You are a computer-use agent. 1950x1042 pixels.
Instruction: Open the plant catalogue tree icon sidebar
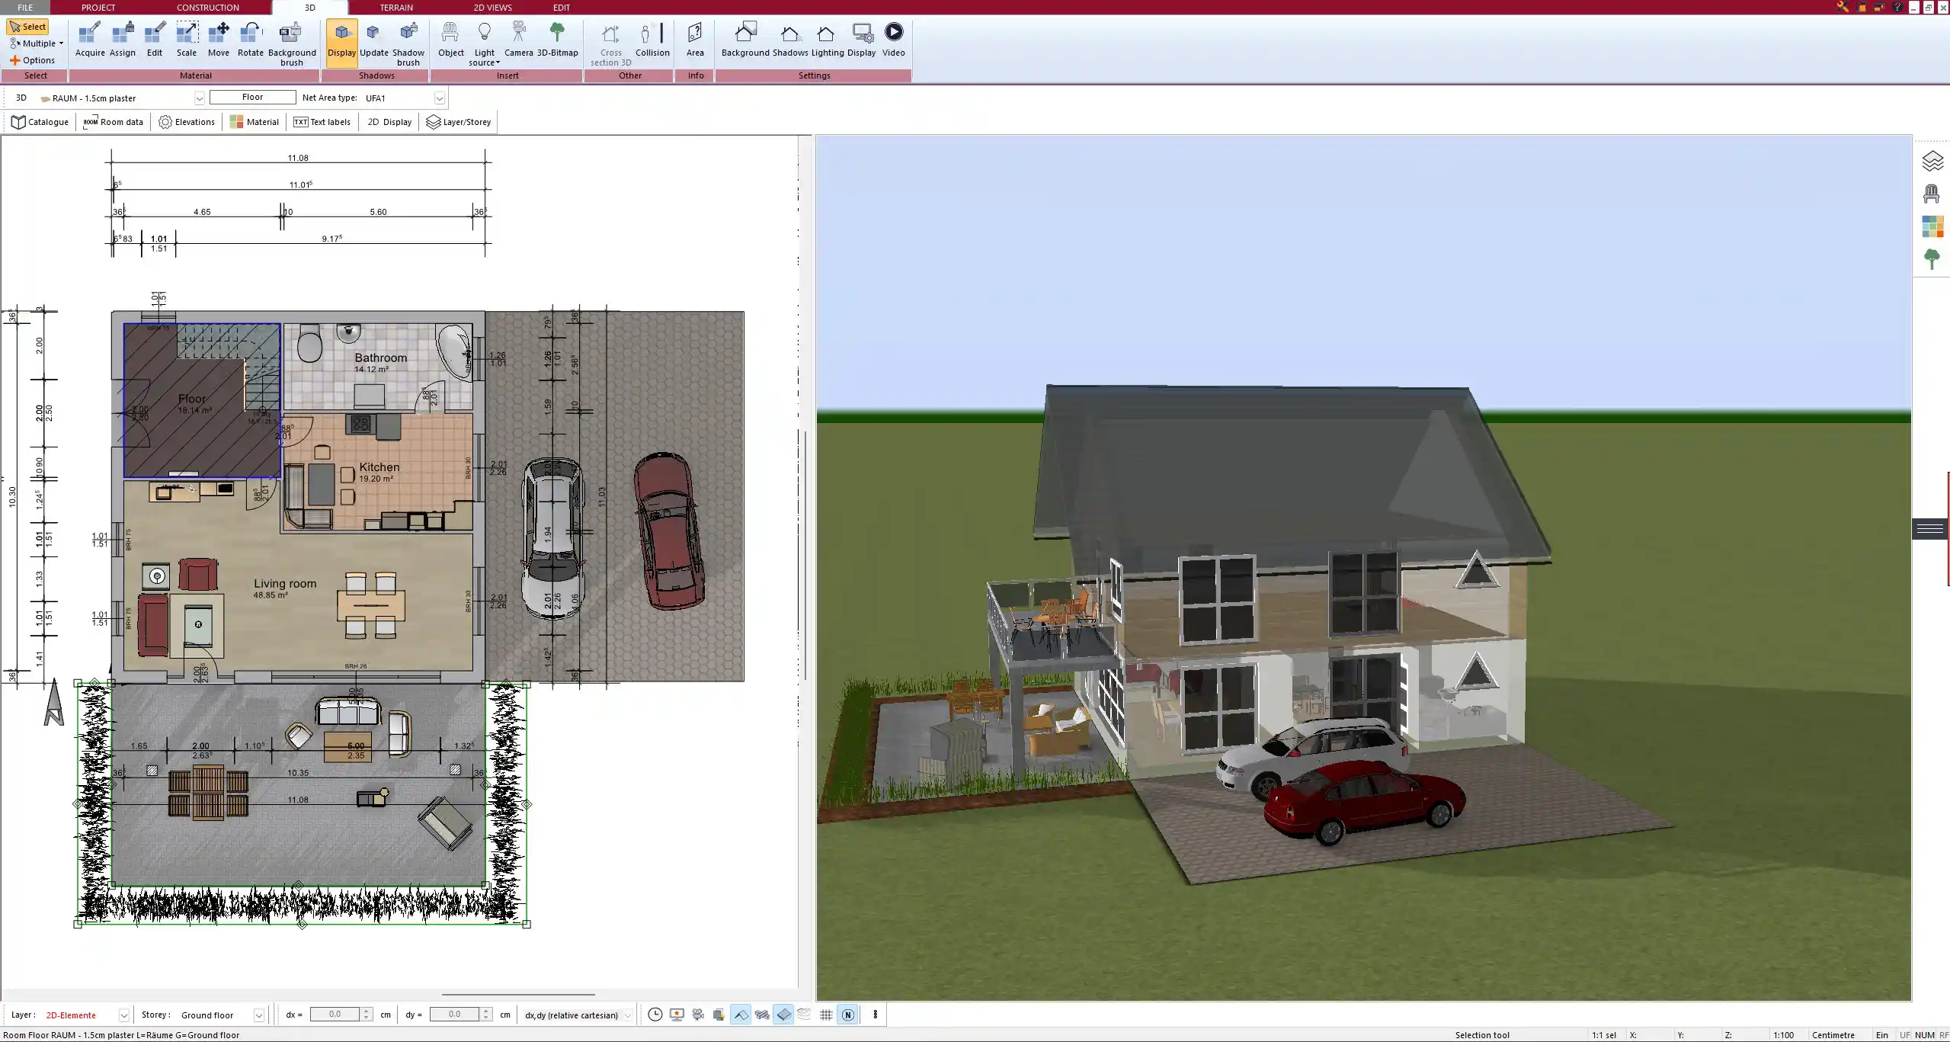(x=1932, y=259)
